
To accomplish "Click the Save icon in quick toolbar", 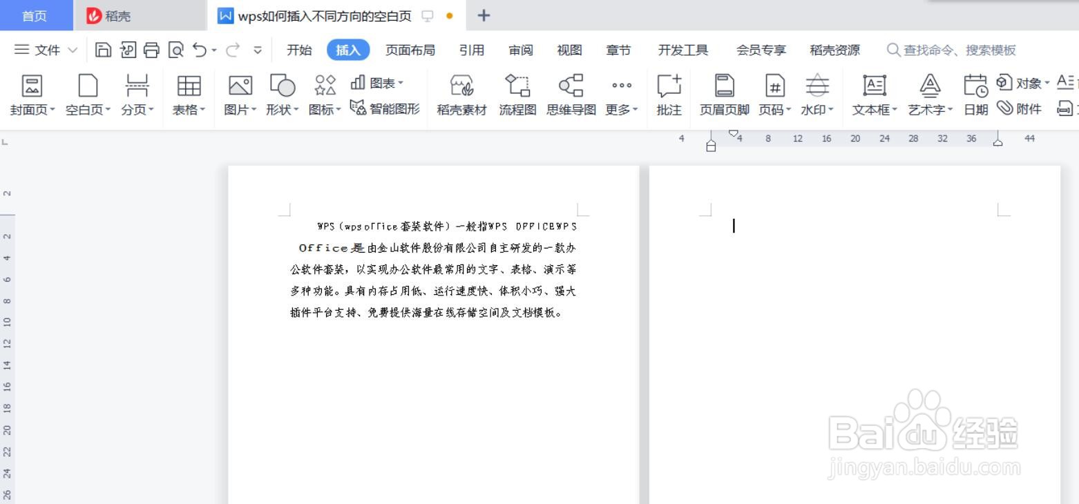I will tap(103, 50).
